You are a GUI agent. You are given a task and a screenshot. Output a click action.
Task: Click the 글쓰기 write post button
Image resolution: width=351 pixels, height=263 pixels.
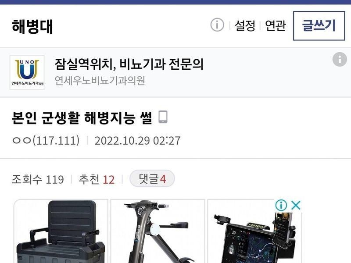coord(319,26)
